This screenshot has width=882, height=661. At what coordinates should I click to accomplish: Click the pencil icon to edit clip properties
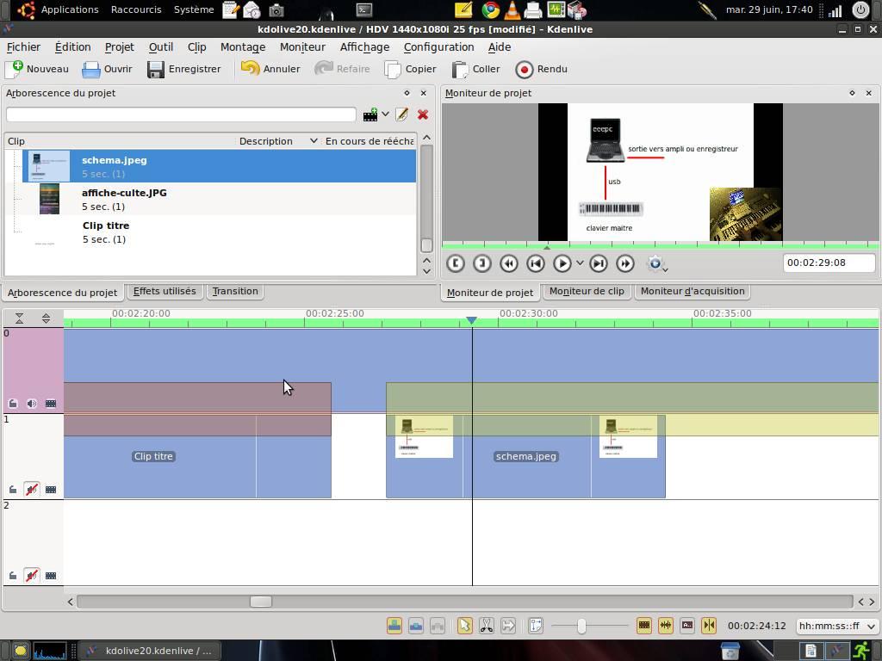tap(401, 114)
